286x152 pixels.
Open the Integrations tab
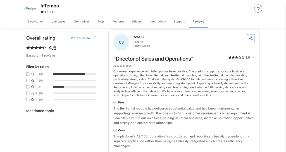(158, 22)
